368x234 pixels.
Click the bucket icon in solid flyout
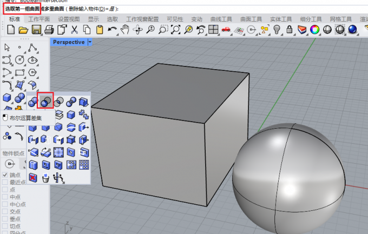pyautogui.click(x=45, y=178)
